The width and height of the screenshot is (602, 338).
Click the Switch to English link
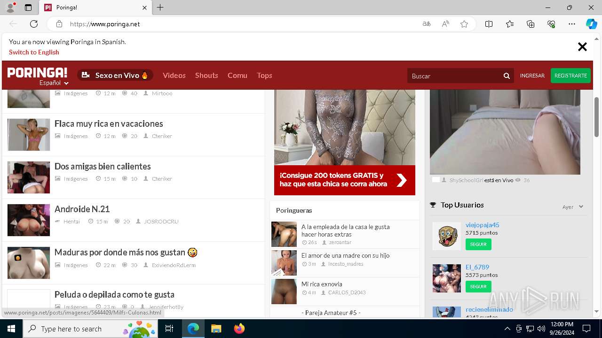coord(34,52)
